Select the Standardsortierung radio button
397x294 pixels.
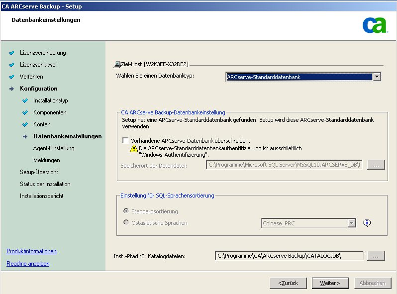[x=126, y=211]
